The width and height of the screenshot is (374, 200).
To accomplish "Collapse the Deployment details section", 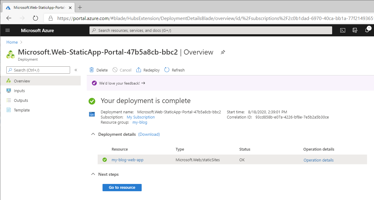I will [x=93, y=134].
